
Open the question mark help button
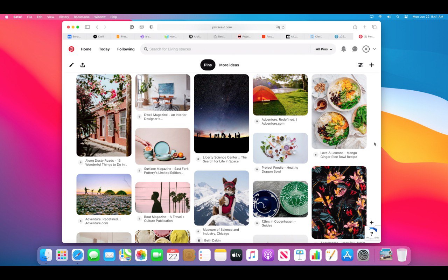[x=372, y=234]
